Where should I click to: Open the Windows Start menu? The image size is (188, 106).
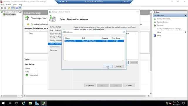coord(3,103)
